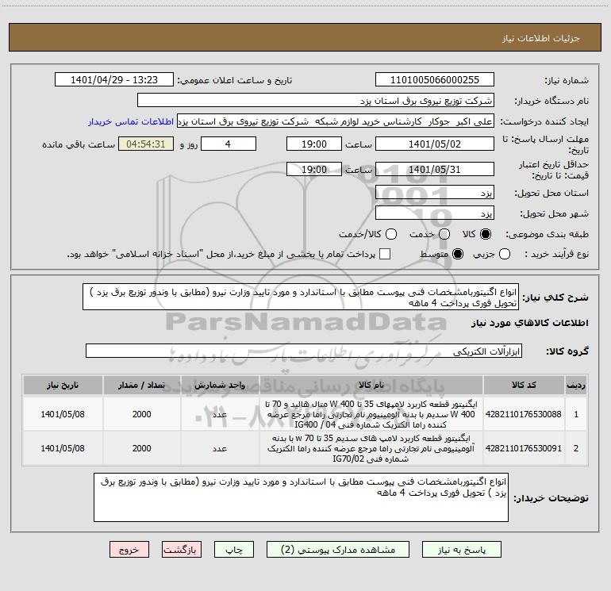Open مشاهده مدارک پیوستی (2) button
Screen dimensions: 611x591
[338, 549]
